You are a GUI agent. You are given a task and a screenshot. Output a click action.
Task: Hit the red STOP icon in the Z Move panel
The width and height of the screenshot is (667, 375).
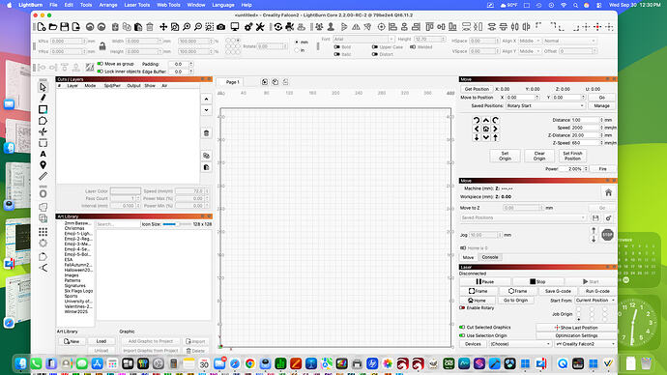pos(607,235)
